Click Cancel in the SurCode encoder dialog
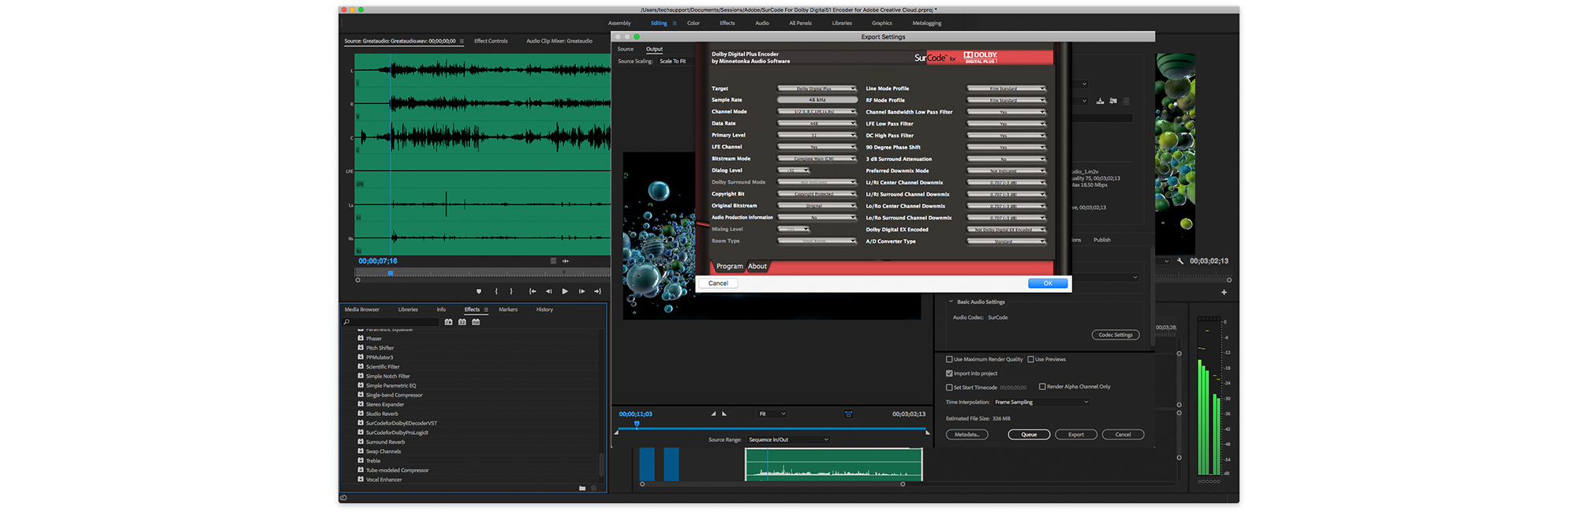The width and height of the screenshot is (1578, 513). [x=718, y=283]
